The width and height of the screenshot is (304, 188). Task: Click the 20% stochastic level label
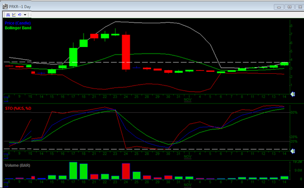click(x=294, y=142)
